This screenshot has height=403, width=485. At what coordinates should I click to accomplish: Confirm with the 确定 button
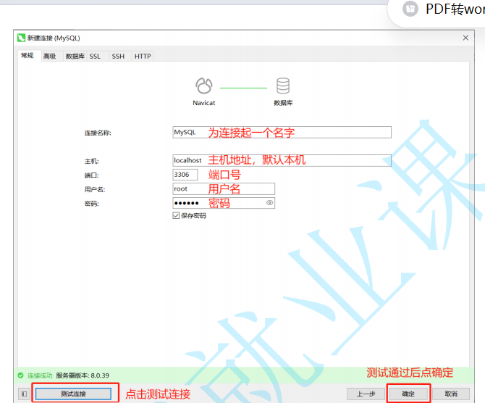point(408,394)
